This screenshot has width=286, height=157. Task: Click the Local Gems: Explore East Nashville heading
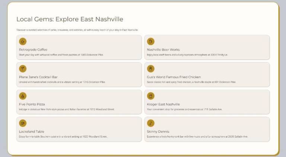click(70, 19)
